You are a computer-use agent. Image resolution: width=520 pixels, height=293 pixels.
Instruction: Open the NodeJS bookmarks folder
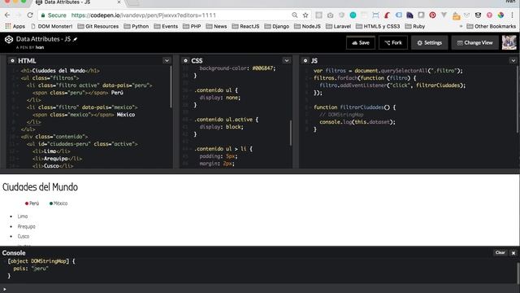point(307,26)
